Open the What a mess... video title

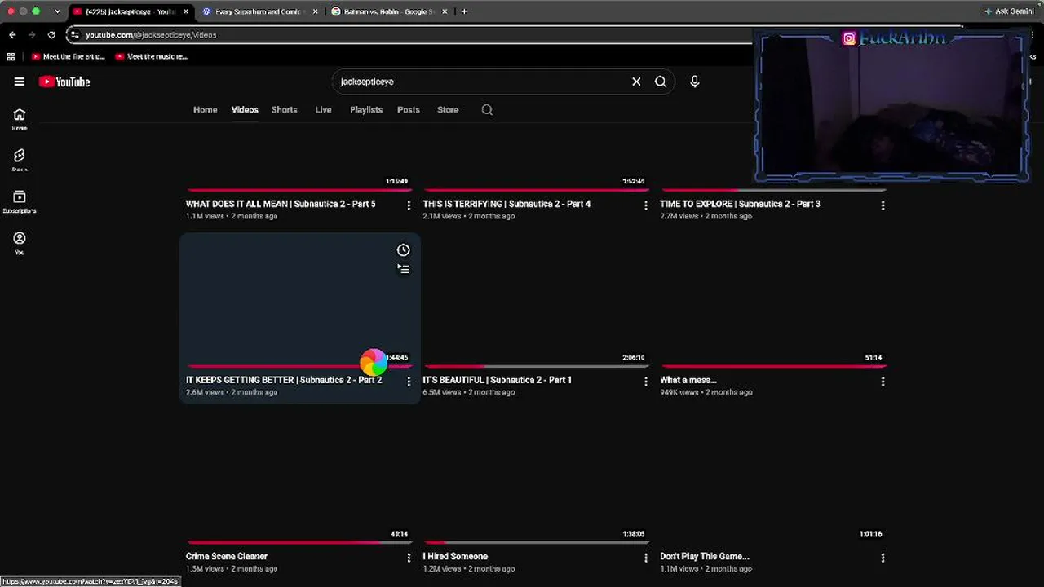pyautogui.click(x=688, y=380)
